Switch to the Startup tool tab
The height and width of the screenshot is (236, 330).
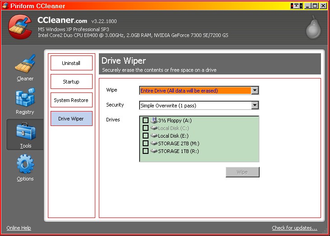(71, 82)
